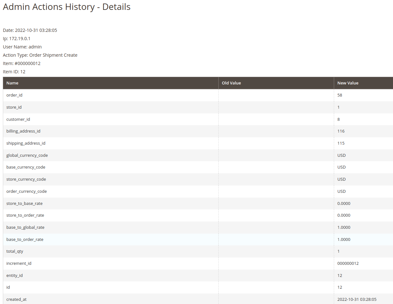Screen dimensions: 393x304
Task: Click USD in the order_currency_code row
Action: (341, 191)
